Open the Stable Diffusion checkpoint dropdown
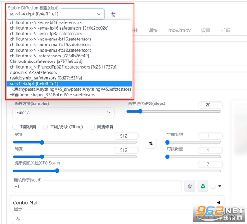Viewport: 247px width, 224px height. (x=55, y=14)
